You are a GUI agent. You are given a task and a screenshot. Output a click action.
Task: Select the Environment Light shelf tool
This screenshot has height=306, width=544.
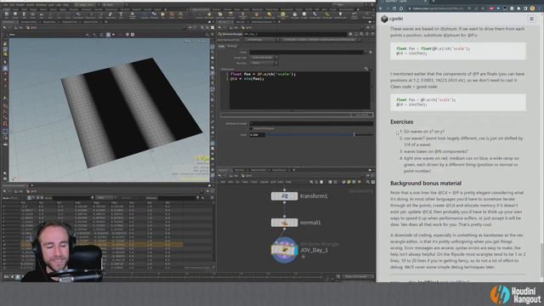click(x=283, y=14)
